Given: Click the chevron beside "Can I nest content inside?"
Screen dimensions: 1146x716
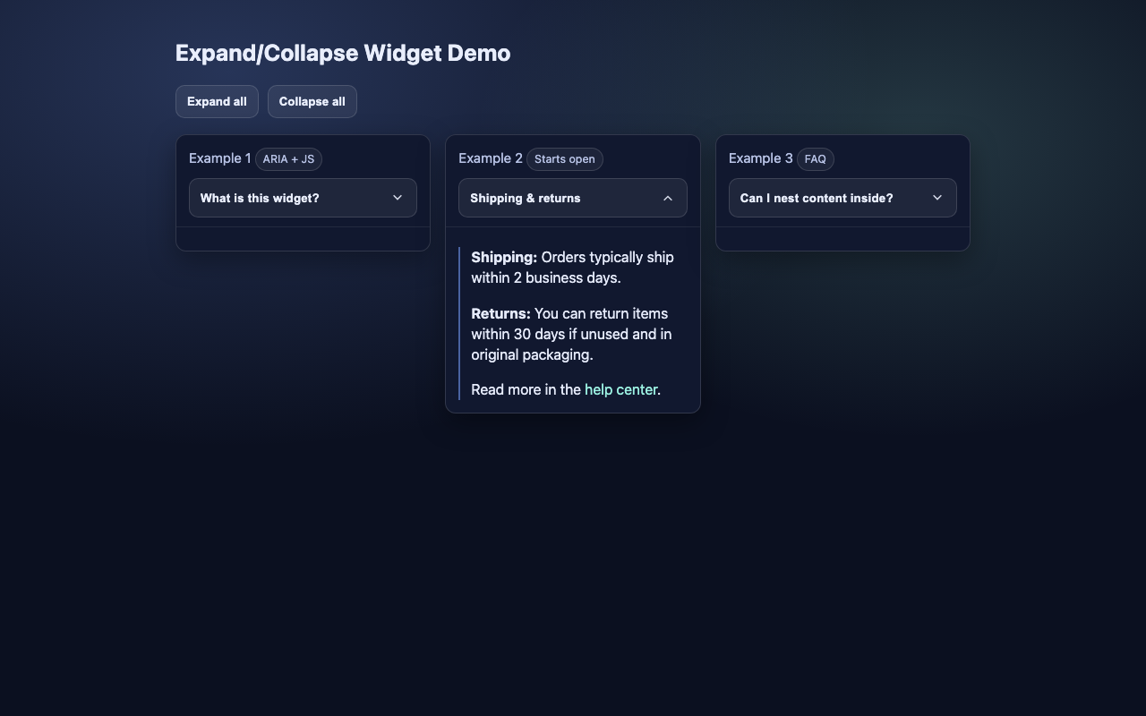Looking at the screenshot, I should coord(937,198).
